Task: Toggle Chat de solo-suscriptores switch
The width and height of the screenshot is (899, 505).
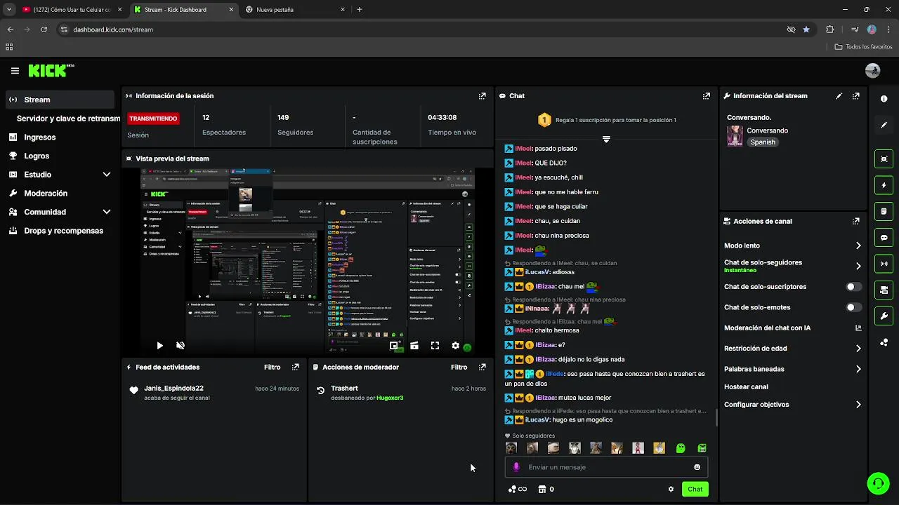Action: point(853,287)
